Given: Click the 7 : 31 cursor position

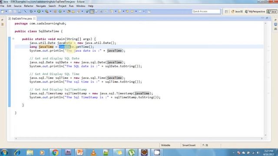Looking at the screenshot, I should (205, 145).
